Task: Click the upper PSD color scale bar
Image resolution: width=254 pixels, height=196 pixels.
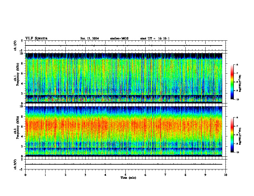Action: tap(232, 82)
